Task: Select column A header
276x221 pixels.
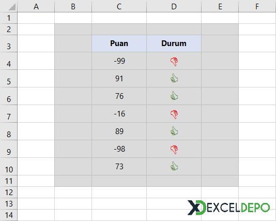Action: (36, 6)
